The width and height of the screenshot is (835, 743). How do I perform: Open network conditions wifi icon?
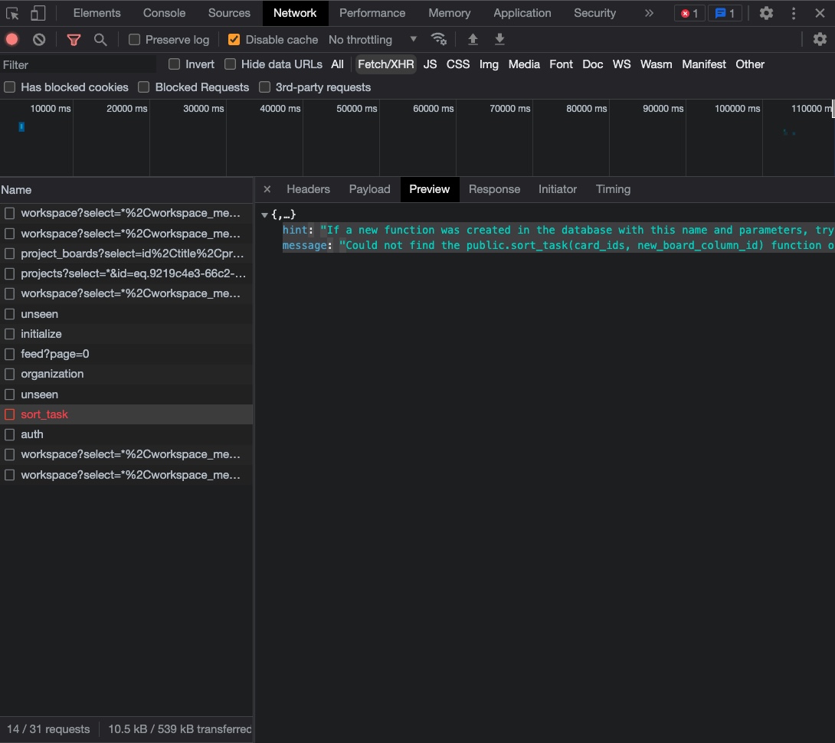(x=439, y=40)
